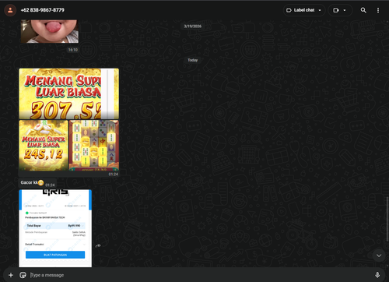Open contact info for +62 838-9867-8779
This screenshot has height=282, width=389.
[x=43, y=10]
